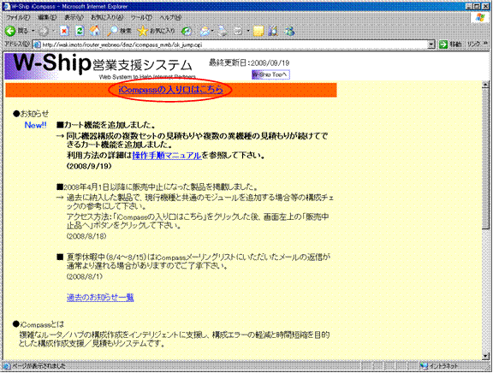
Task: Click the page scrollbar up arrow
Action: [485, 84]
